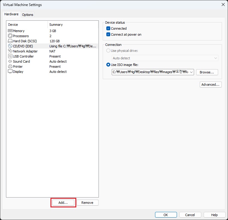
Task: Click the 120 GB disk summary
Action: click(55, 41)
